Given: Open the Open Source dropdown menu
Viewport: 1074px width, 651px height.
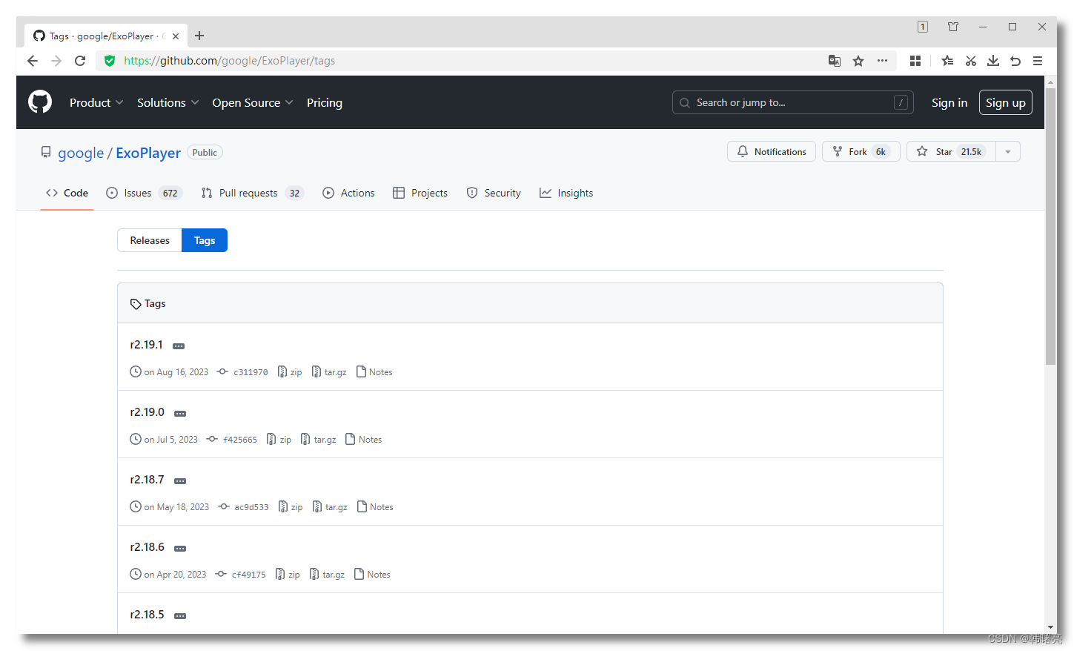Looking at the screenshot, I should [x=253, y=102].
